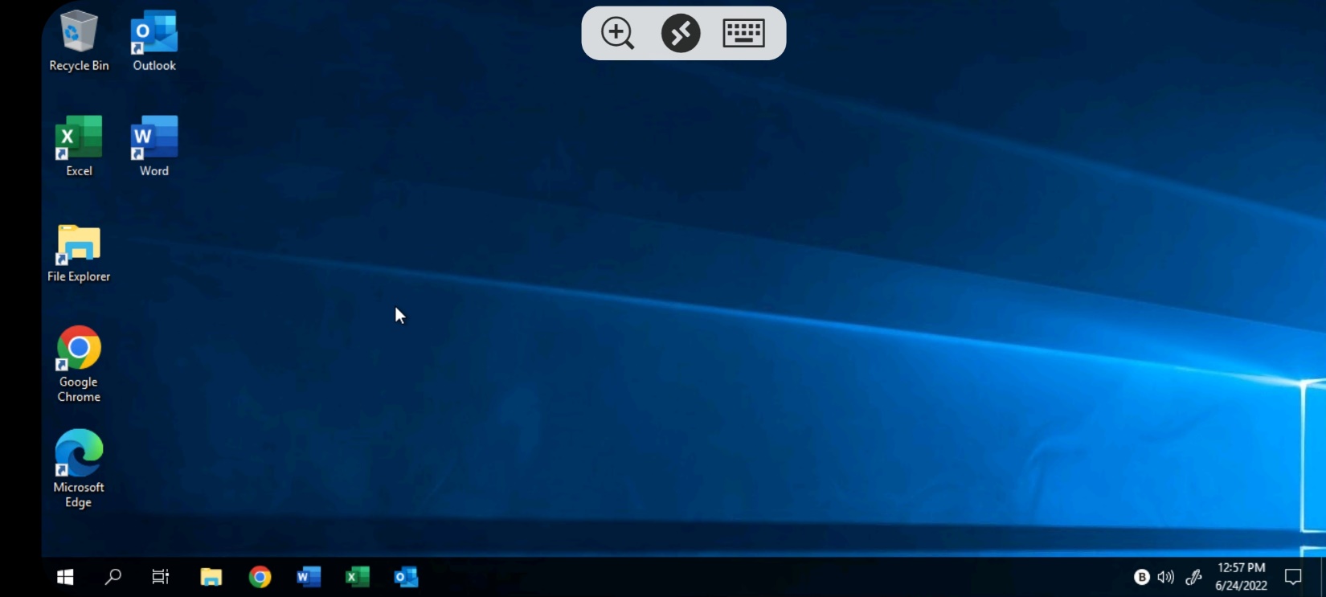Select the Word desktop shortcut
This screenshot has width=1326, height=597.
[x=154, y=146]
